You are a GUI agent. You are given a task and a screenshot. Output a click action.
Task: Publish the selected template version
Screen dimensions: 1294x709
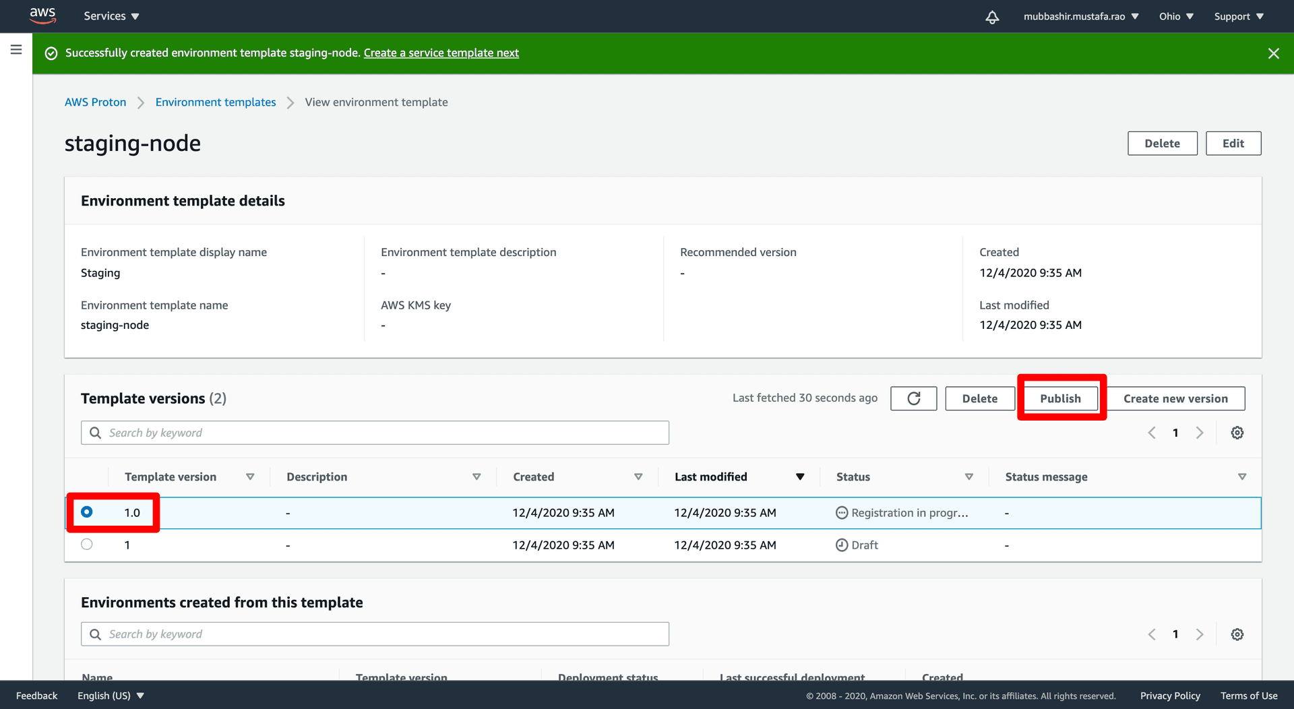1061,398
